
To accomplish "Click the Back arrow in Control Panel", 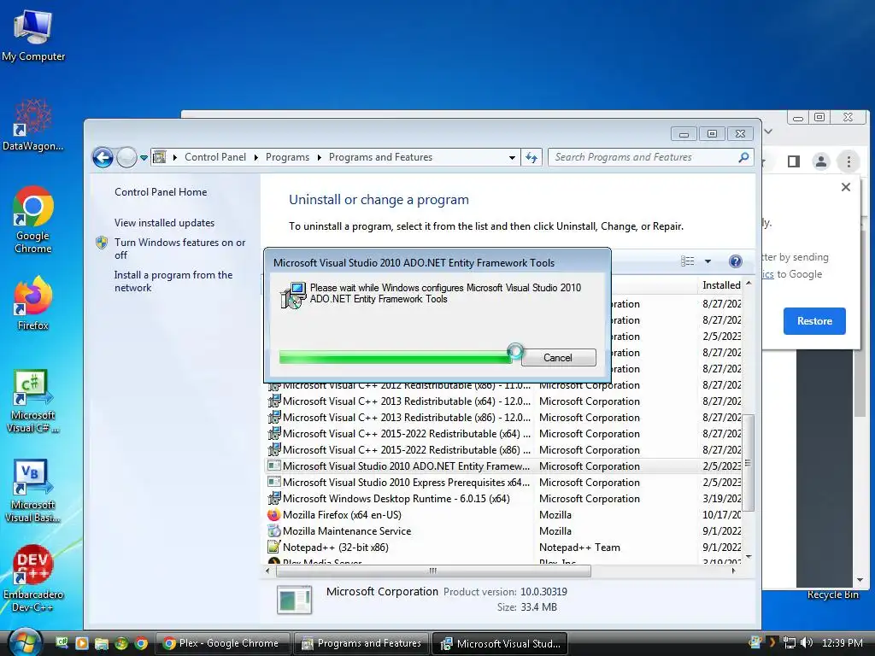I will (103, 158).
